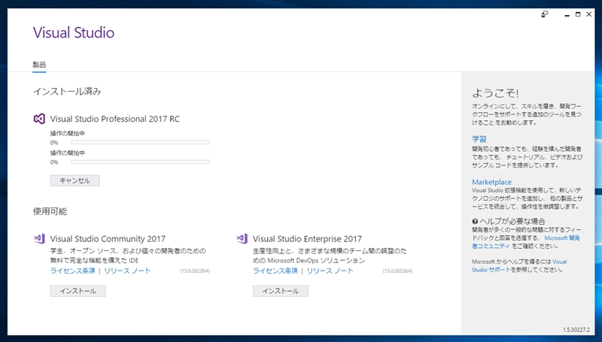Click the Visual Studio Enterprise 2017 title
The height and width of the screenshot is (342, 602).
tap(308, 239)
